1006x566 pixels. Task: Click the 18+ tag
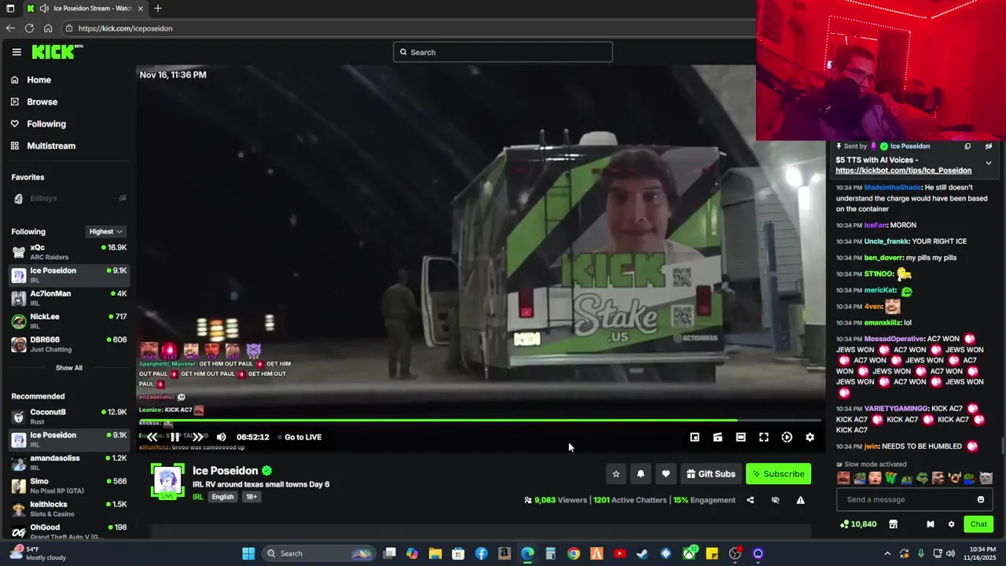coord(251,497)
